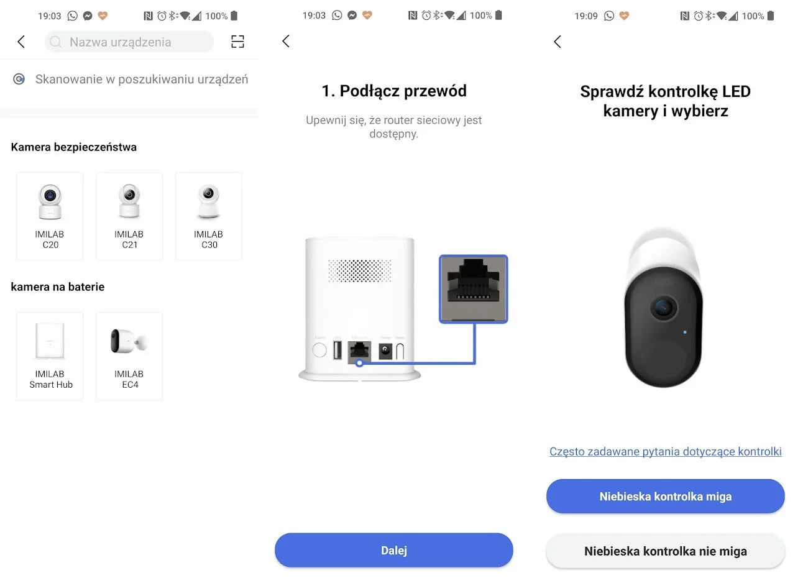Select the IMILAB C20 camera
The width and height of the screenshot is (803, 578).
coord(50,216)
